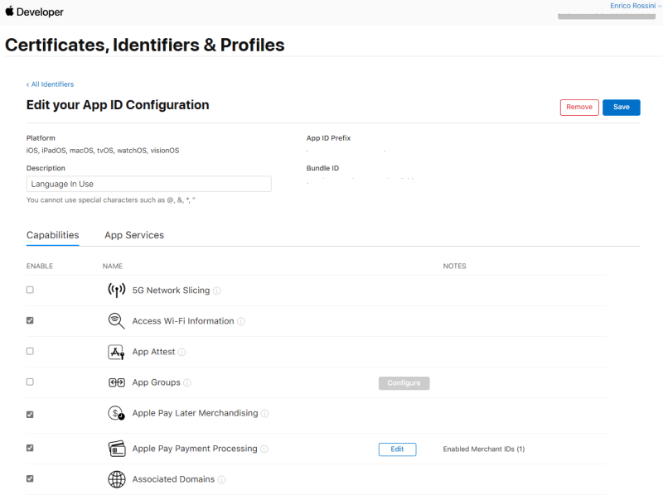The width and height of the screenshot is (663, 495).
Task: Click the App Attest icon
Action: (x=116, y=352)
